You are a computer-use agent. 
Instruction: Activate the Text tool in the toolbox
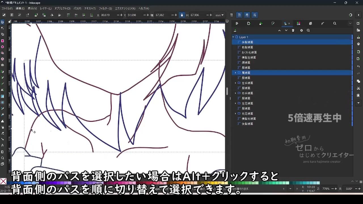click(x=3, y=90)
